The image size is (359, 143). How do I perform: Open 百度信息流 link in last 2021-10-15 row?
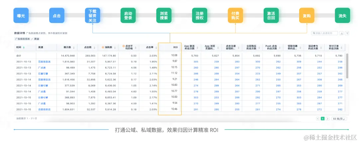point(44,109)
